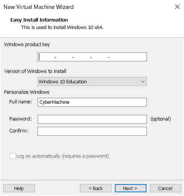
Task: Click the 'Easy Install Information' heading
Action: point(39,20)
